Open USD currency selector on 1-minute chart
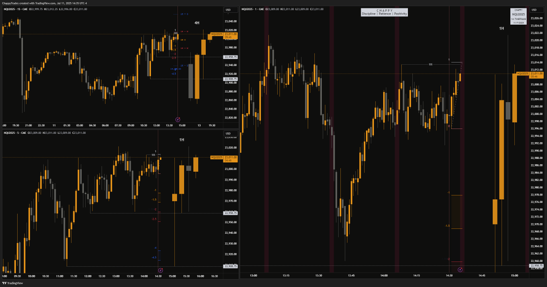 click(x=536, y=10)
